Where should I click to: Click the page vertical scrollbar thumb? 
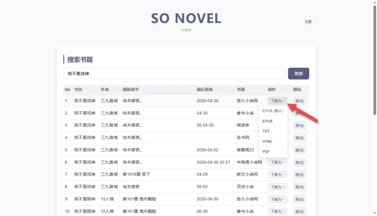[x=375, y=60]
